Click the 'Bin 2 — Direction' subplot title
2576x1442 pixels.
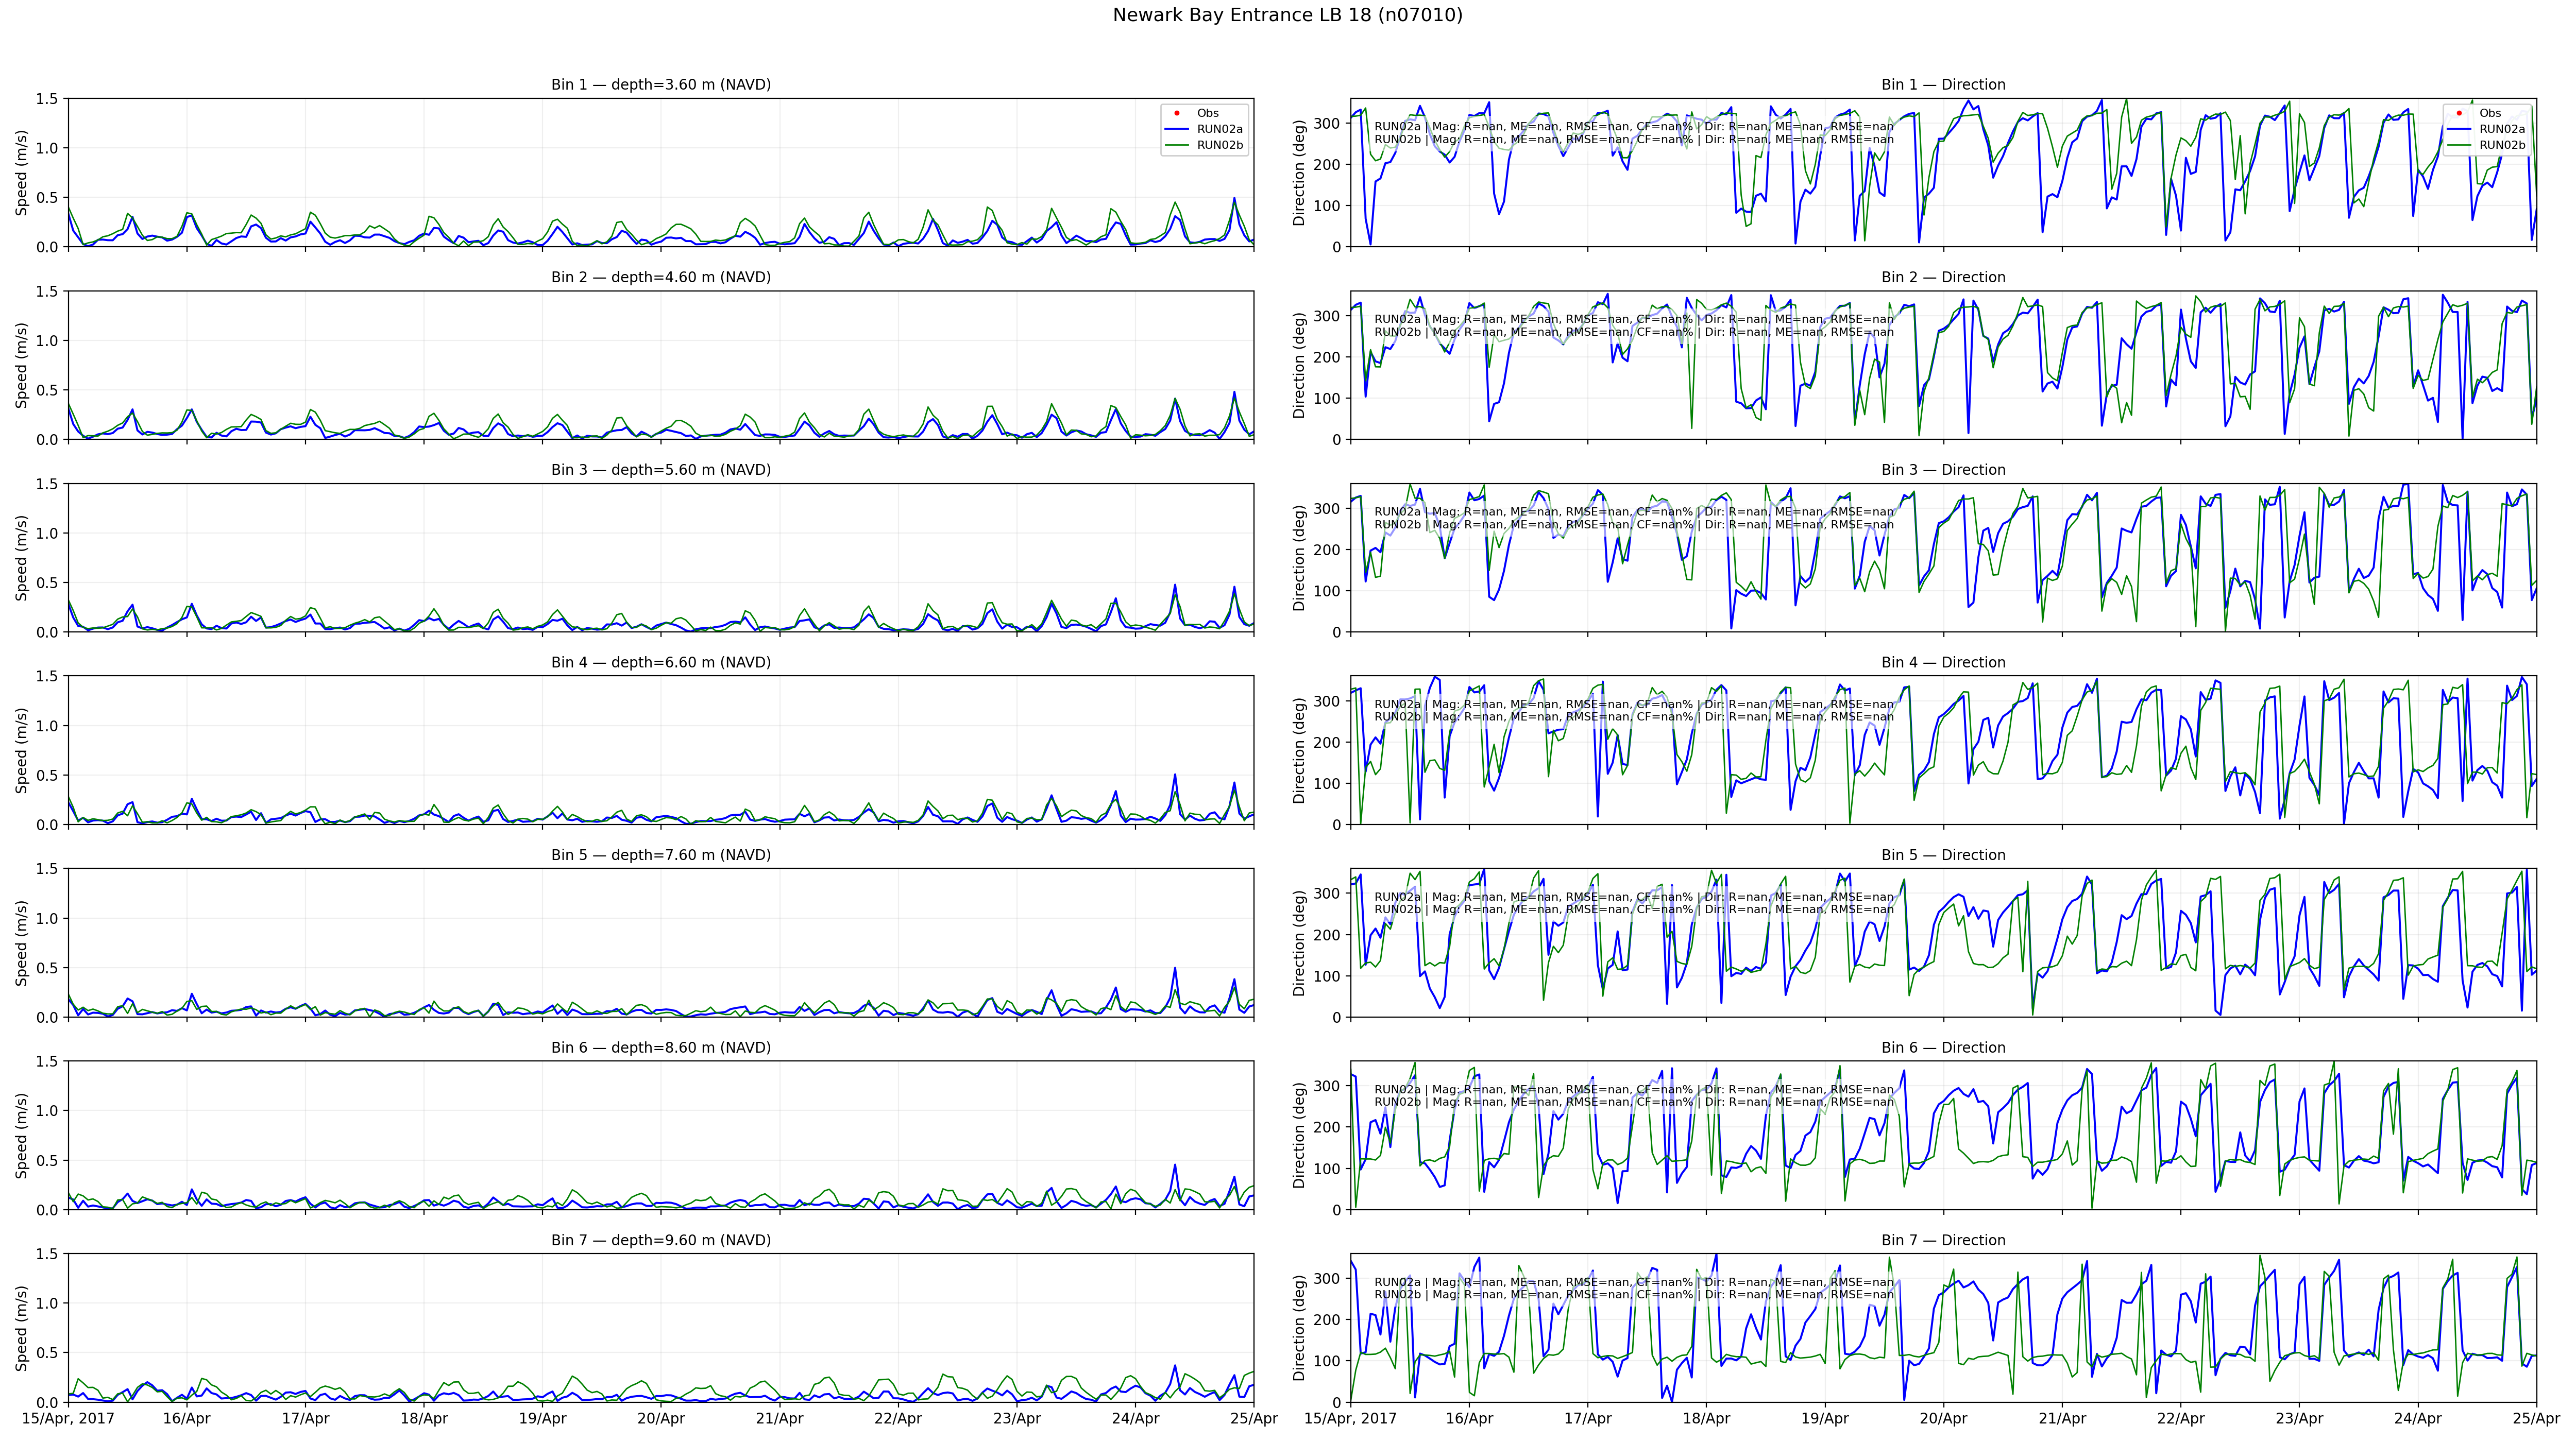point(1943,278)
